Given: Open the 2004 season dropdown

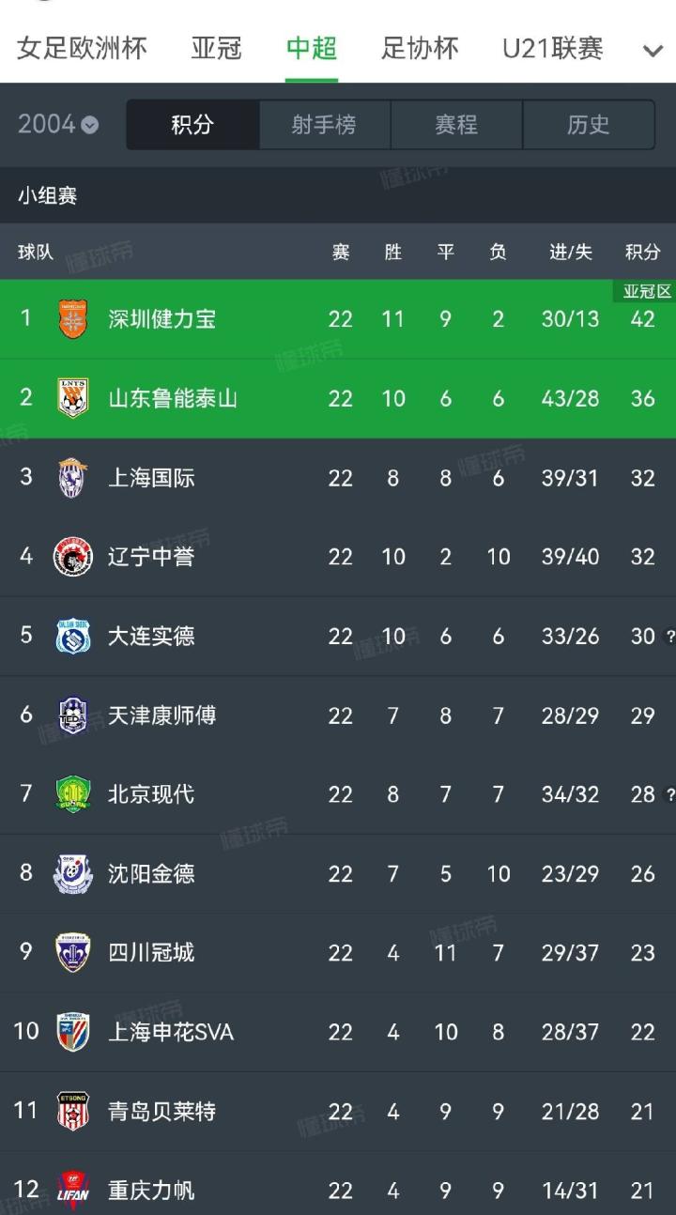Looking at the screenshot, I should pyautogui.click(x=58, y=125).
